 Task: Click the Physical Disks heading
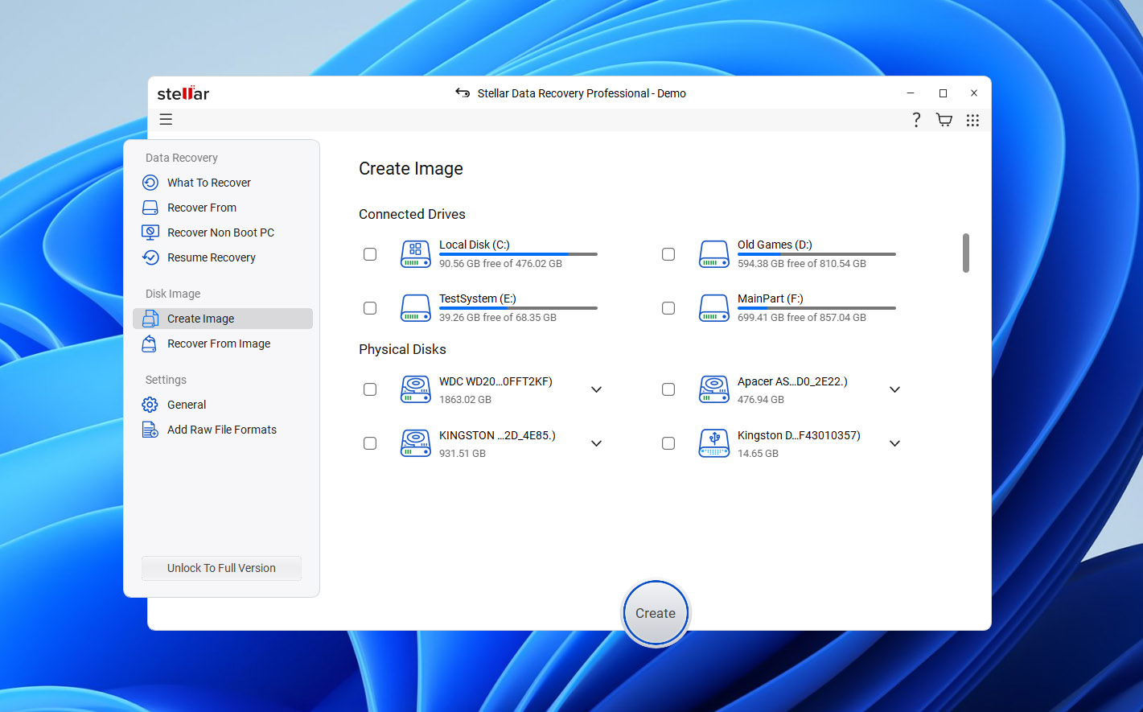click(x=402, y=349)
